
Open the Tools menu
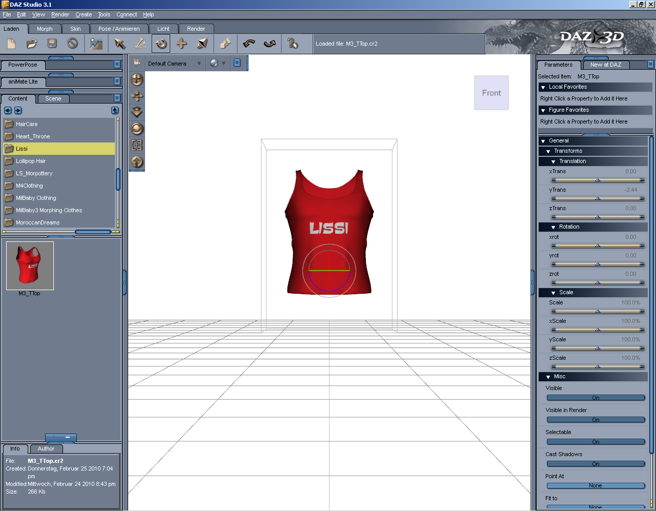104,14
